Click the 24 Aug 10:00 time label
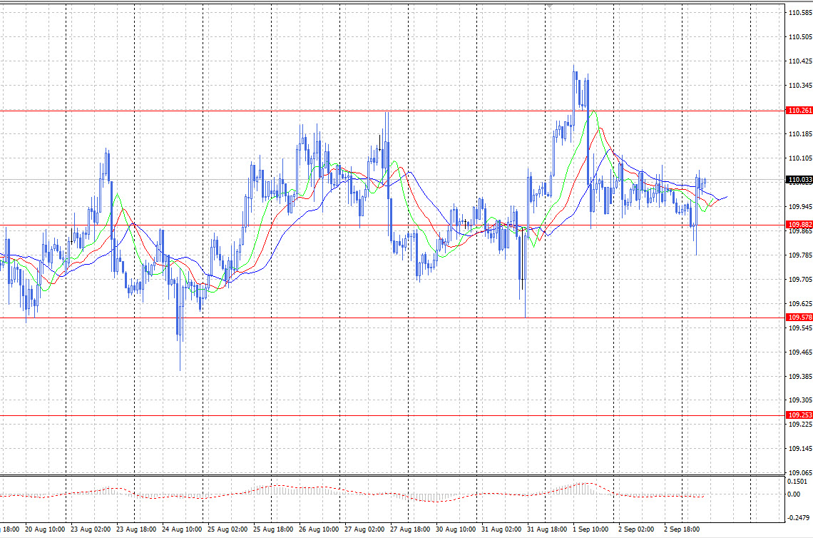Viewport: 813px width, 538px height. click(x=182, y=529)
